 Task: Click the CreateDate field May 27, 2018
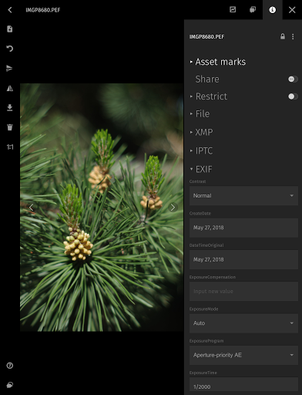(243, 228)
